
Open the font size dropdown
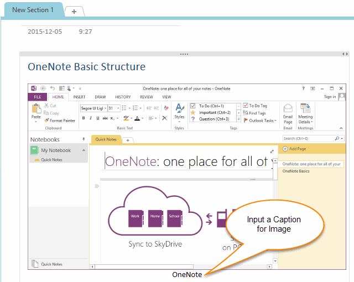click(118, 108)
